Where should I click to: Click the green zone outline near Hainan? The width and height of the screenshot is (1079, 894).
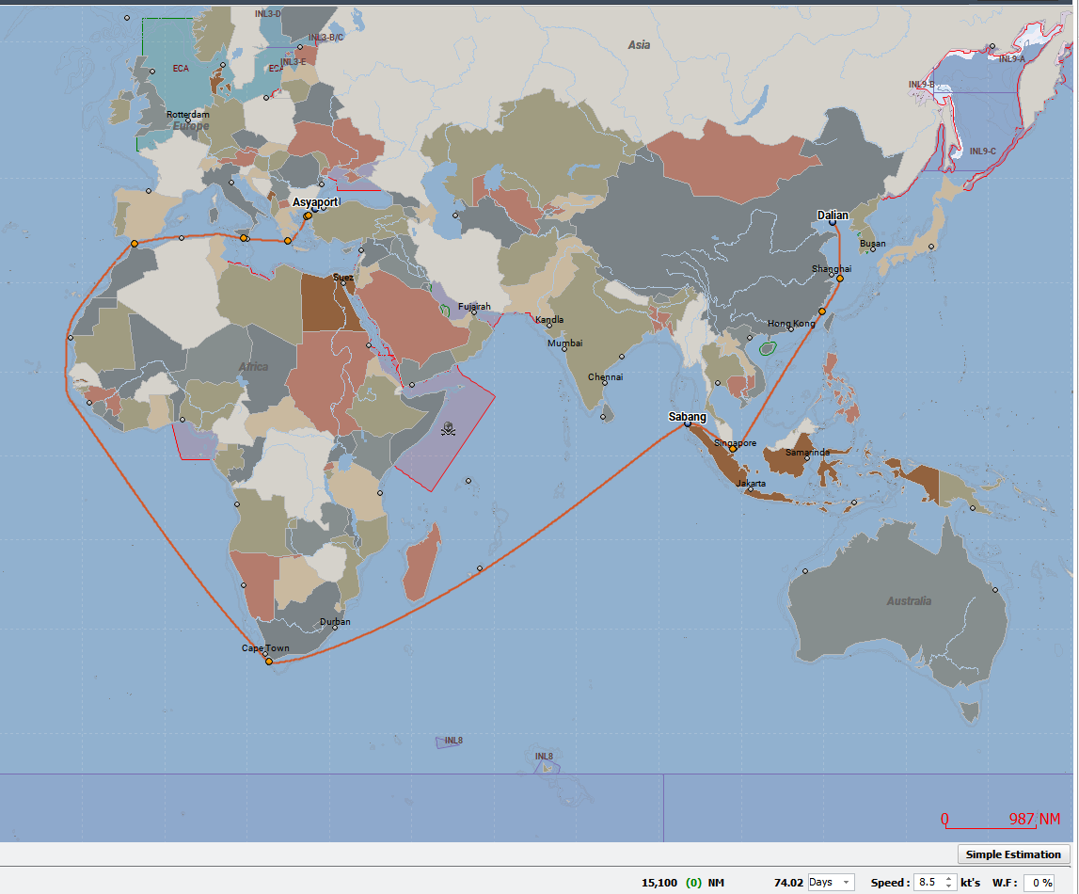pyautogui.click(x=768, y=348)
